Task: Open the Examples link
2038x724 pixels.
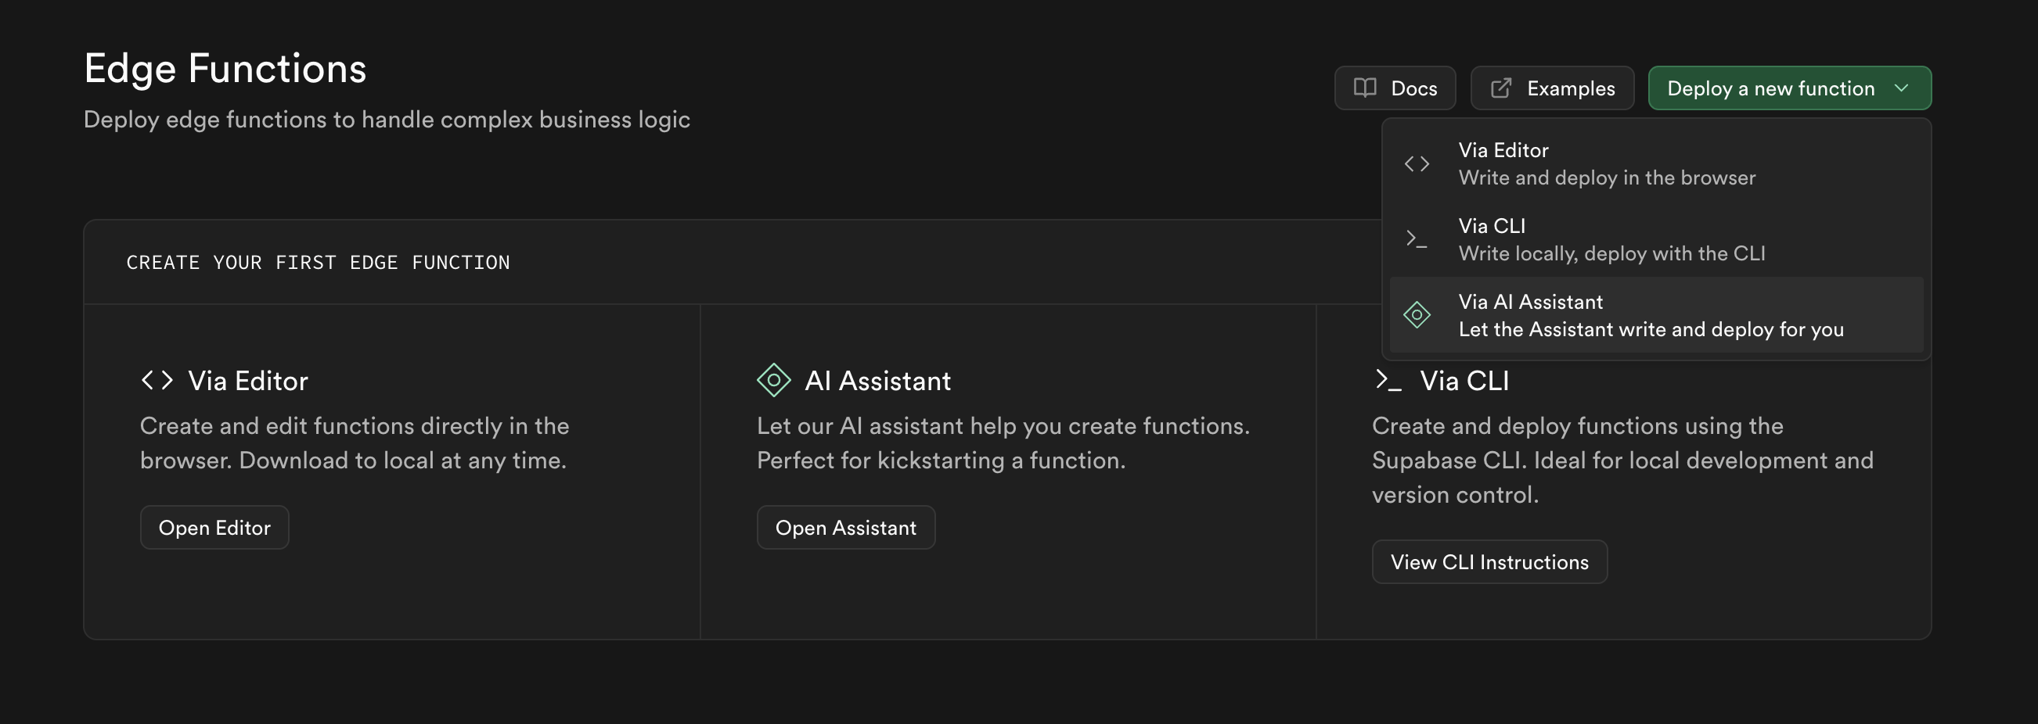Action: click(x=1552, y=88)
